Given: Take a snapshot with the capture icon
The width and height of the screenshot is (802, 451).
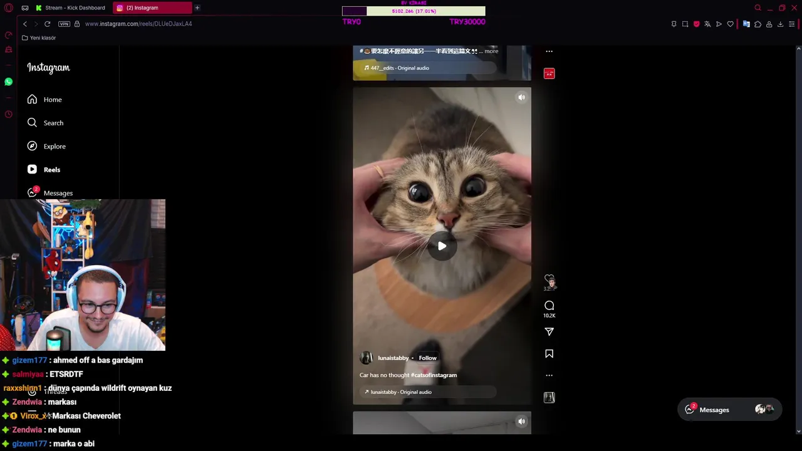Looking at the screenshot, I should (x=685, y=24).
